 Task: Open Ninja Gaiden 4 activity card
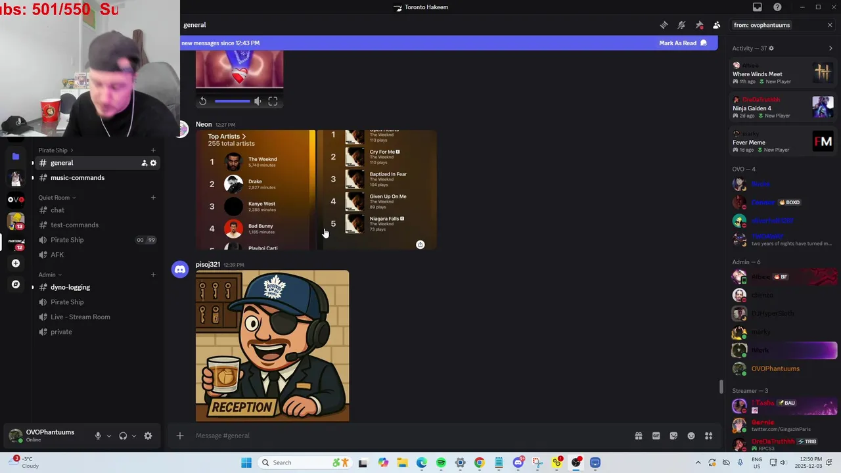tap(783, 107)
